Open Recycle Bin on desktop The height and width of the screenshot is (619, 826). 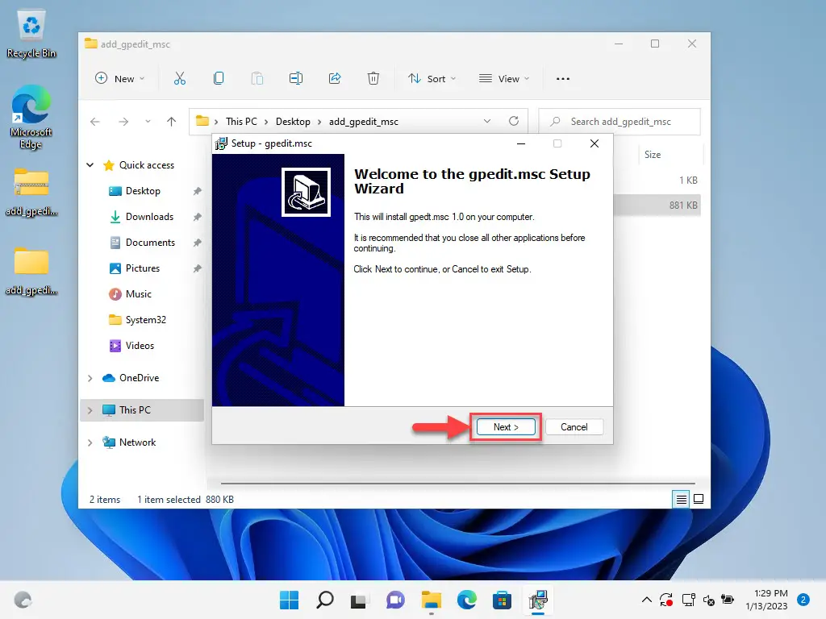coord(31,34)
